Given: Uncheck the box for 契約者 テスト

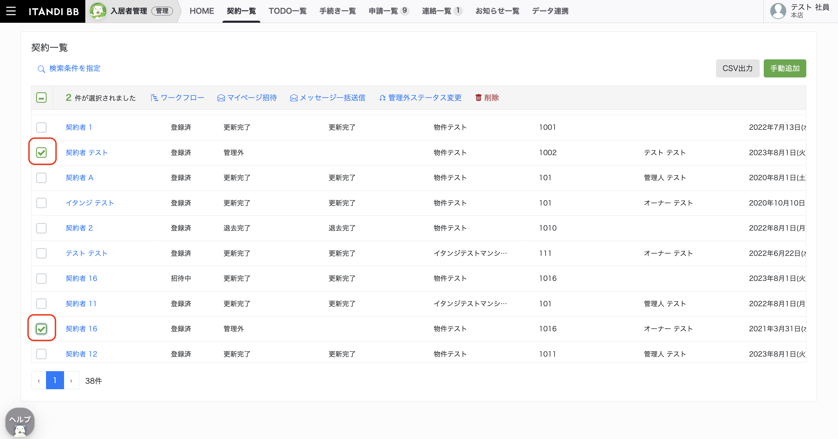Looking at the screenshot, I should point(41,153).
